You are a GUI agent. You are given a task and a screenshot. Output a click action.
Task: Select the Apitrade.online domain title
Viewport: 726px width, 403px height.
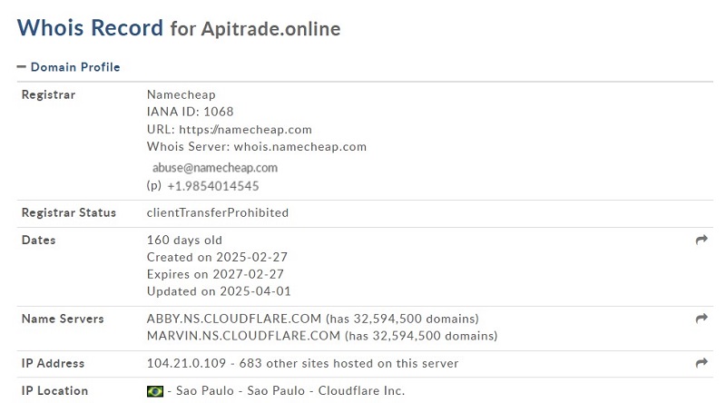(x=270, y=29)
